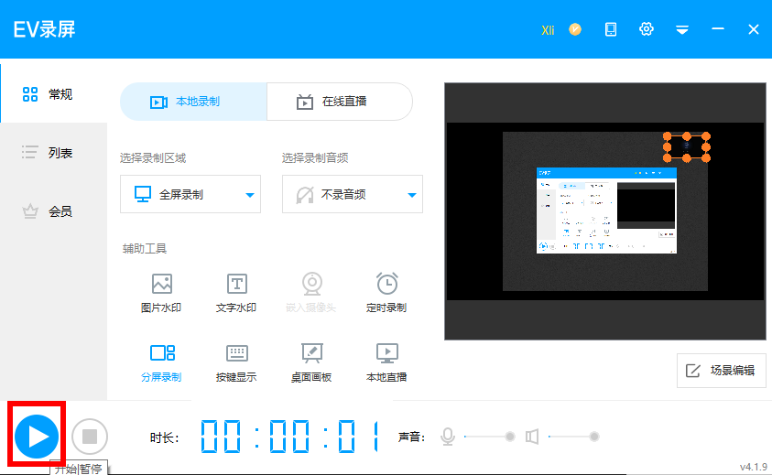Screen dimensions: 772x475
Task: Select the orange-handled overlay in the preview
Action: pyautogui.click(x=686, y=146)
